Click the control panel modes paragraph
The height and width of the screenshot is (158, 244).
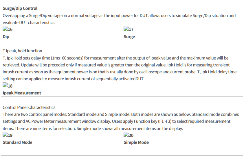tap(121, 121)
